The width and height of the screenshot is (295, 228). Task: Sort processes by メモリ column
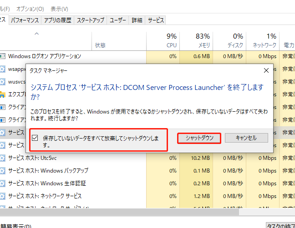click(x=196, y=41)
